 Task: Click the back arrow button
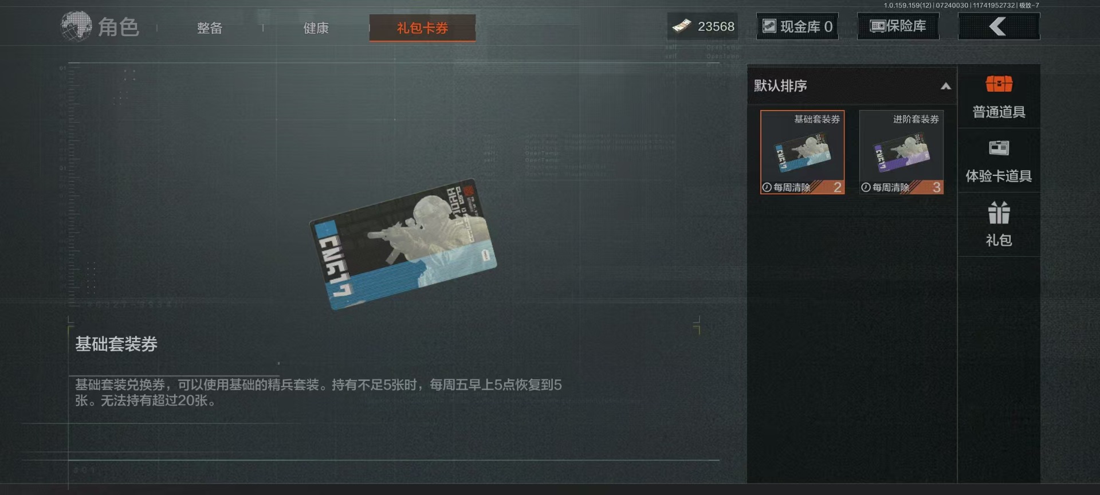[x=999, y=26]
